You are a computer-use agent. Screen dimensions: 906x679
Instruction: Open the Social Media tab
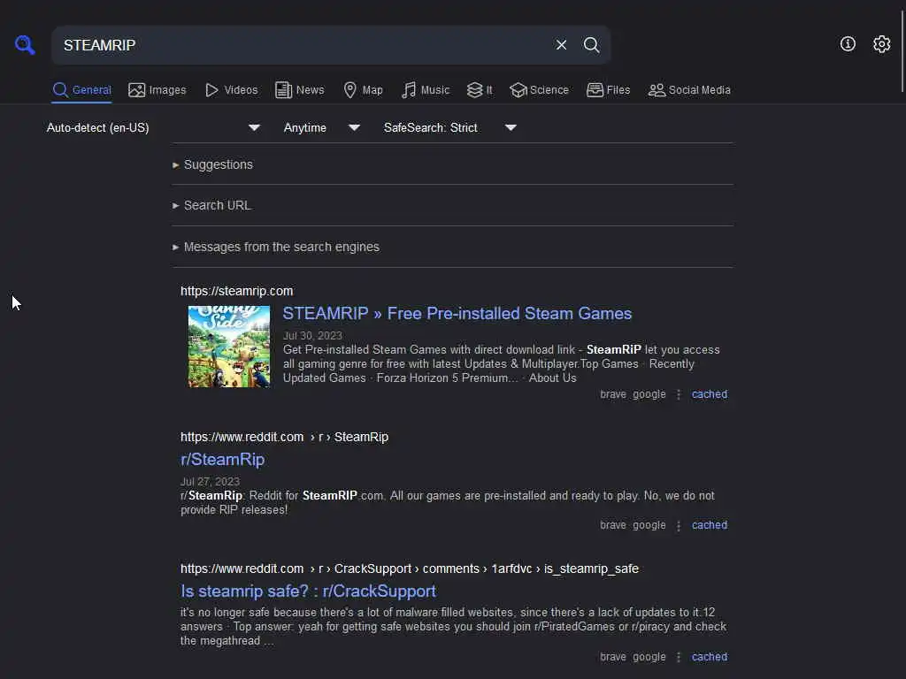tap(689, 90)
